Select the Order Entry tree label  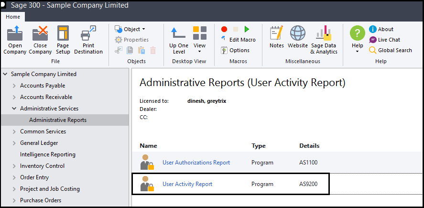coord(34,177)
